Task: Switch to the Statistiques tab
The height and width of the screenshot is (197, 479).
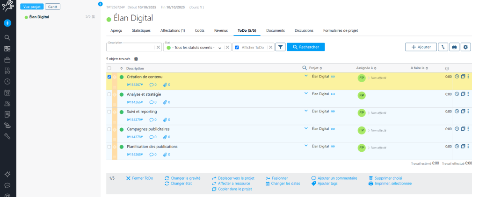Action: pos(141,30)
